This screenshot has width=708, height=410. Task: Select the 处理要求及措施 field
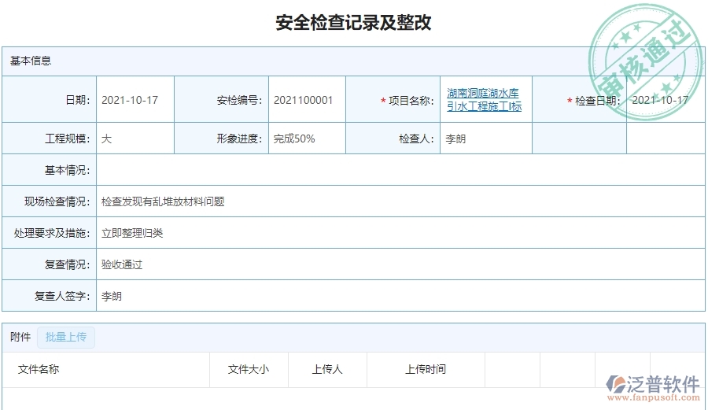[400, 233]
